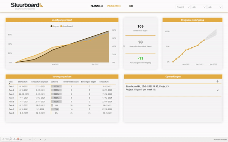228x142 pixels.
Task: Select the Taak 3 row label
Action: (x=11, y=94)
